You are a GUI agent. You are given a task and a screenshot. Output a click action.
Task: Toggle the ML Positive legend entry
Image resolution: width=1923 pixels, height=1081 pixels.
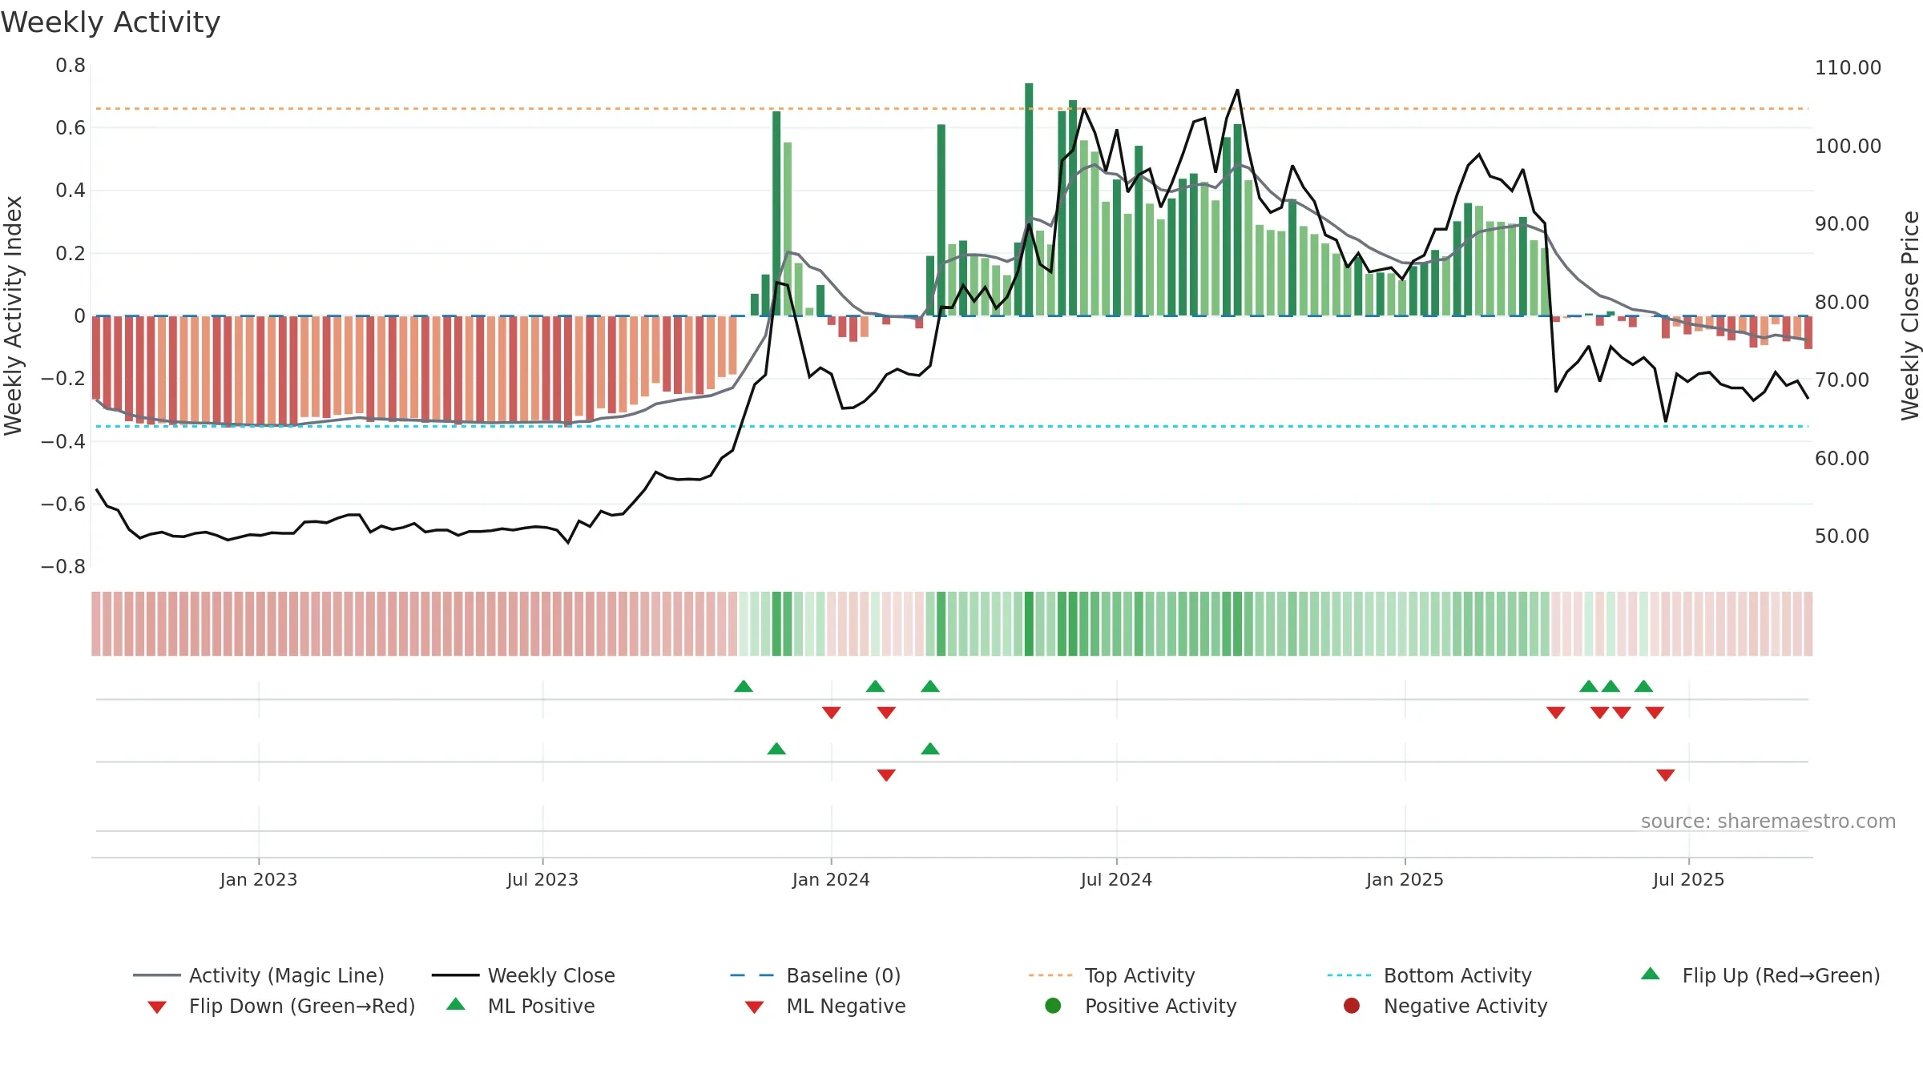tap(520, 1006)
